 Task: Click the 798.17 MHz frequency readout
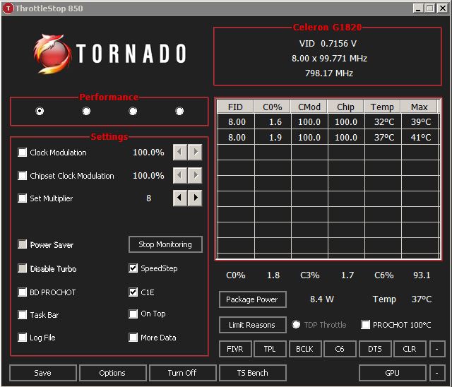329,73
